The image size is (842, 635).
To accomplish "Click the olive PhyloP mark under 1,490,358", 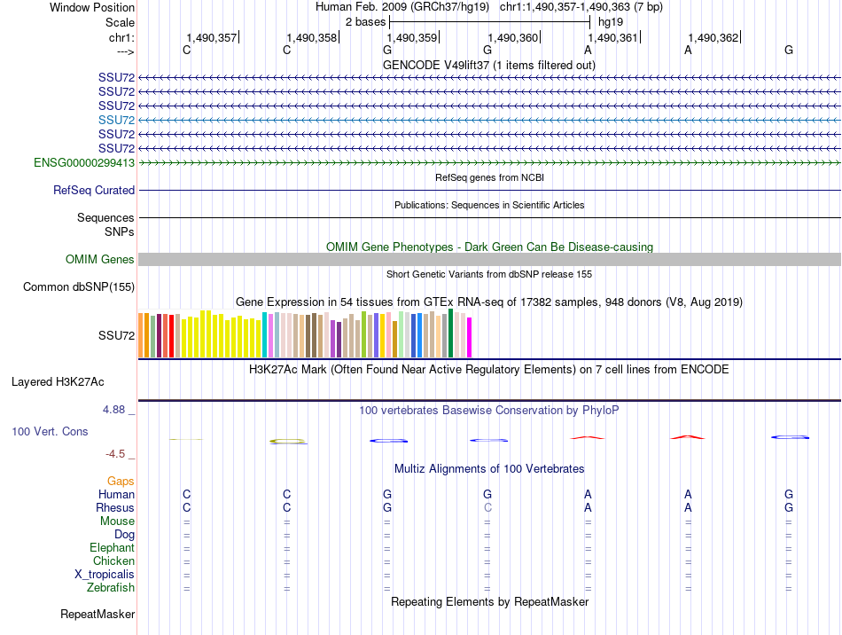I will pyautogui.click(x=288, y=442).
